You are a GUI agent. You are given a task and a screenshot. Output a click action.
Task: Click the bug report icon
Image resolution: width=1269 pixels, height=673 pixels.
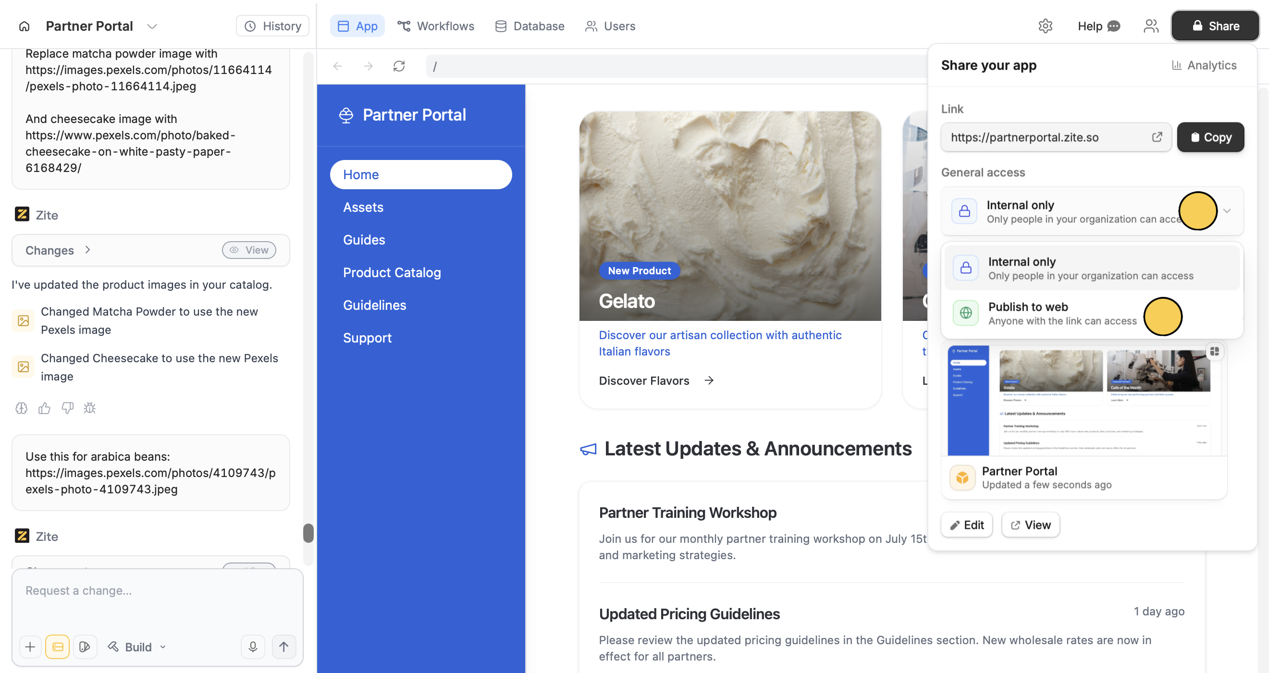[x=90, y=408]
